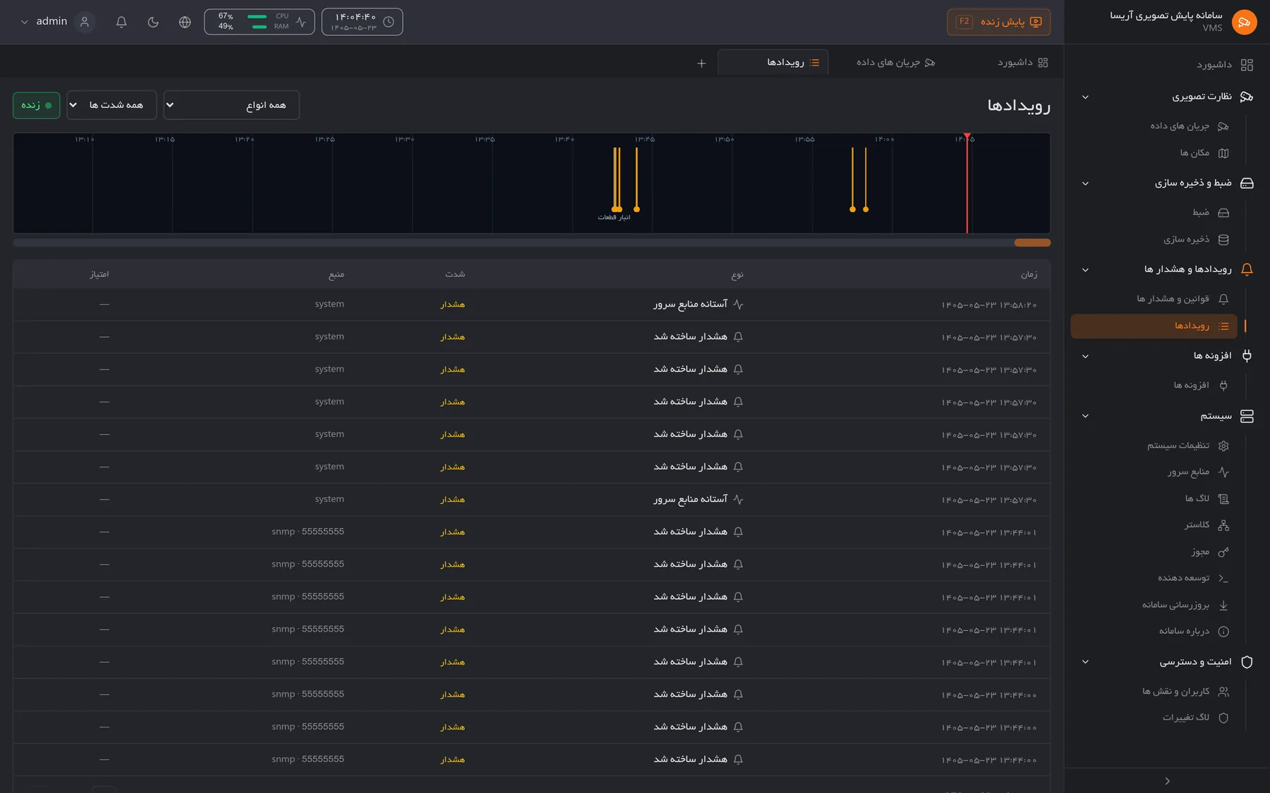Open ذخیره سازی storage item
This screenshot has height=793, width=1270.
(x=1196, y=240)
